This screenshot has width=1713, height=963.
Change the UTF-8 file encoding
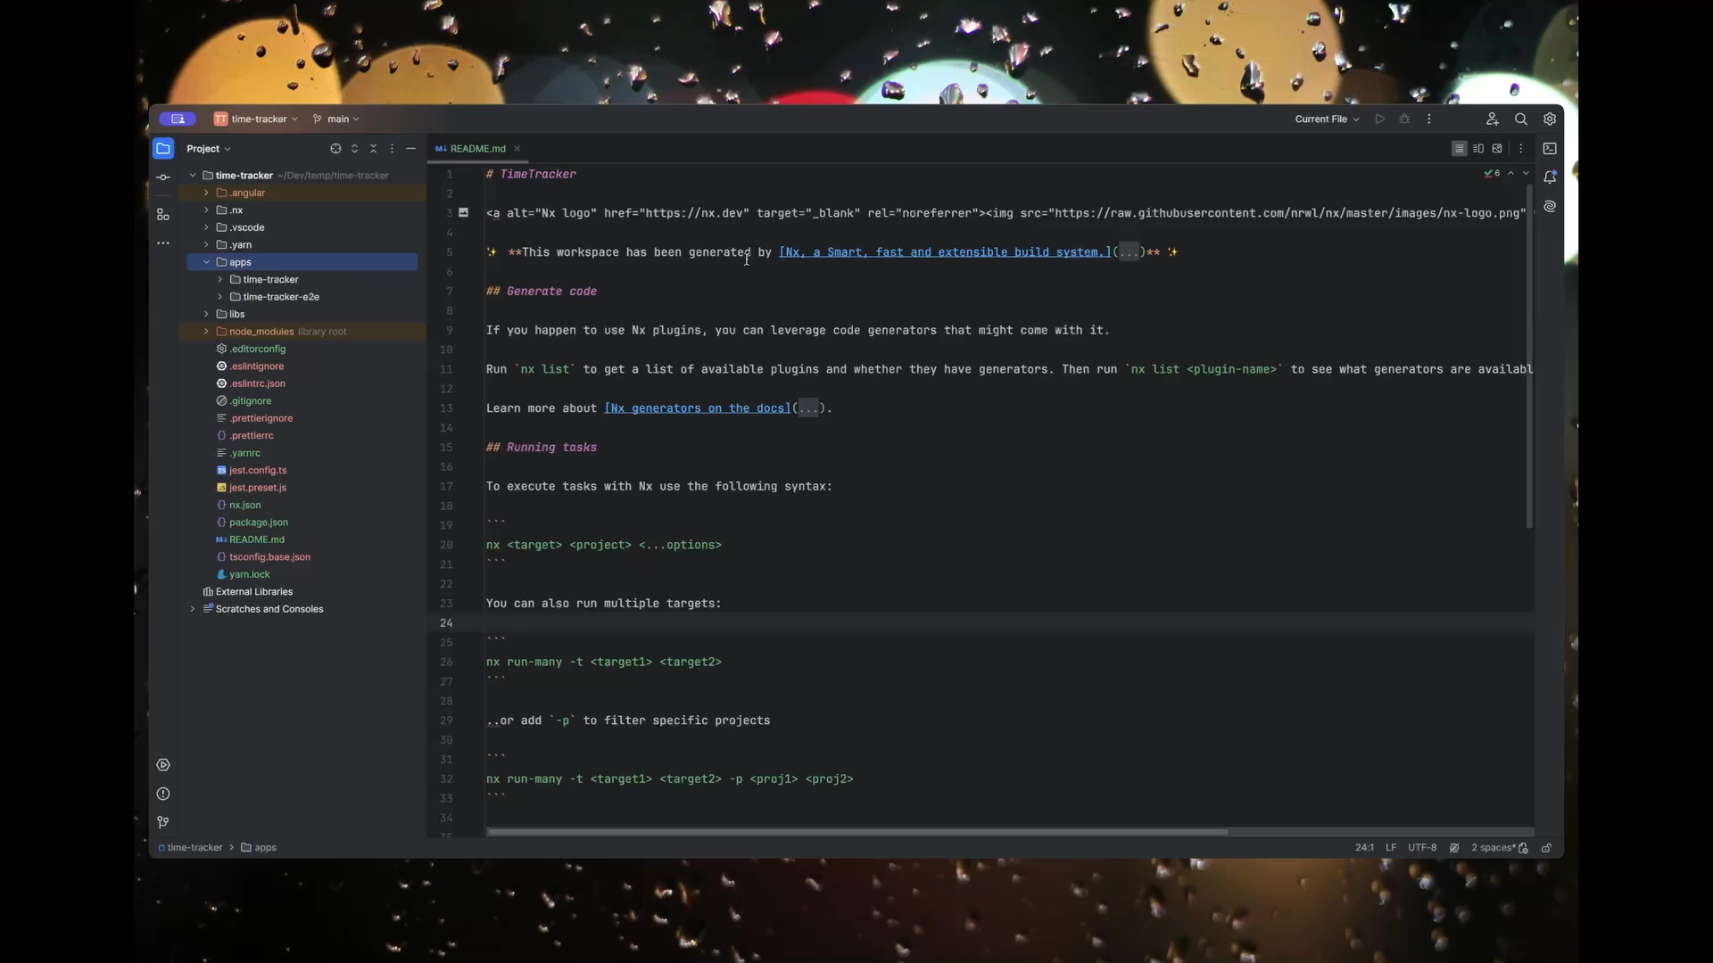coord(1422,848)
